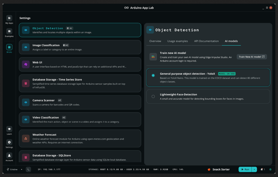This screenshot has height=177, width=278.
Task: Switch to the API Documentation tab
Action: click(206, 41)
